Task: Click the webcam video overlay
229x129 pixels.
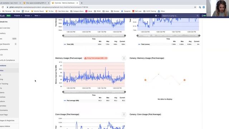Action: coord(218,8)
